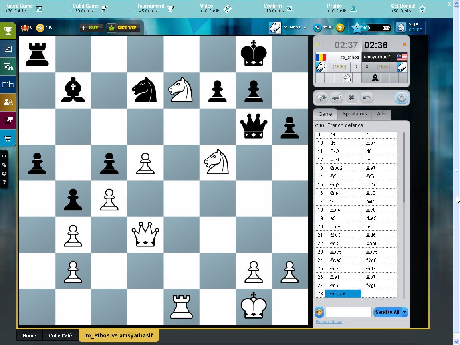Switch to the Cube Café tab
460x345 pixels.
(60, 335)
